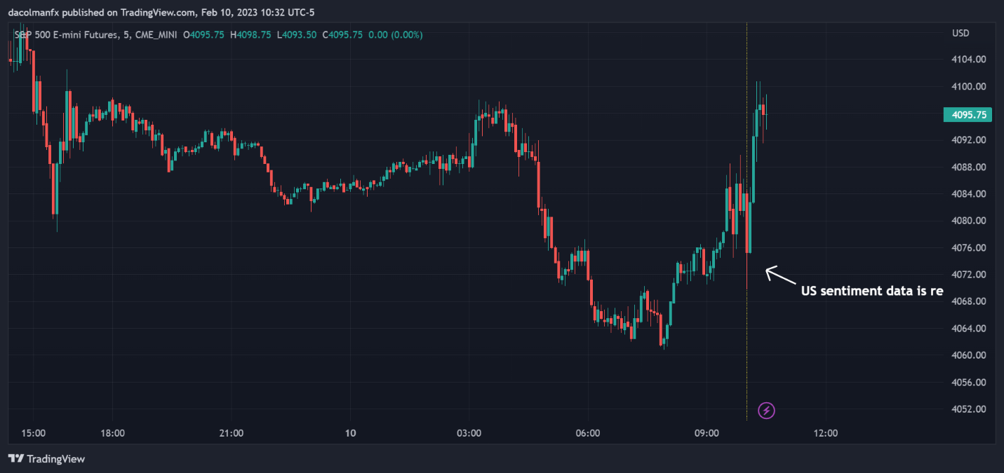Click the 21:00 time axis label
Image resolution: width=1004 pixels, height=473 pixels.
tap(231, 433)
